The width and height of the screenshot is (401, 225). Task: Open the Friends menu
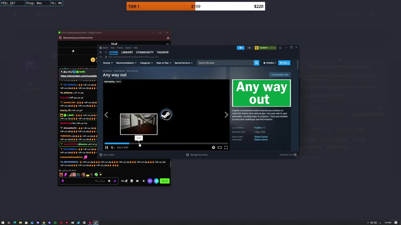coord(120,48)
